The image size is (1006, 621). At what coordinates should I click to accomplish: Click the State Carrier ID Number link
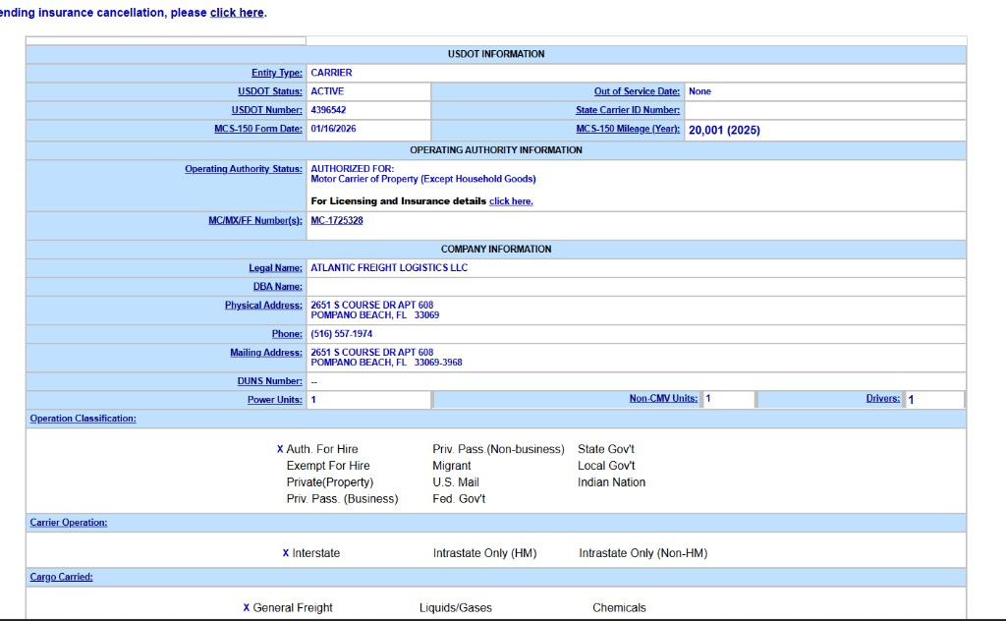click(x=628, y=110)
